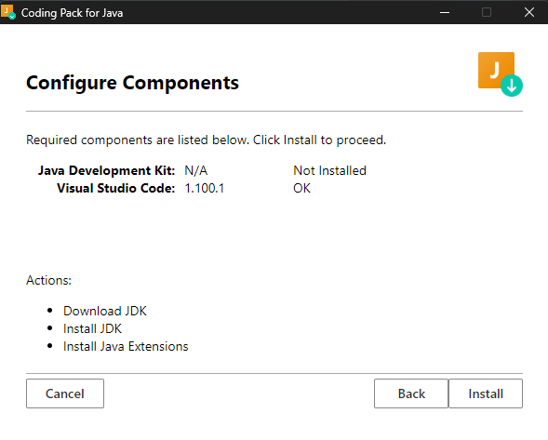This screenshot has height=440, width=548.
Task: Click the large Java download logo
Action: tap(501, 74)
